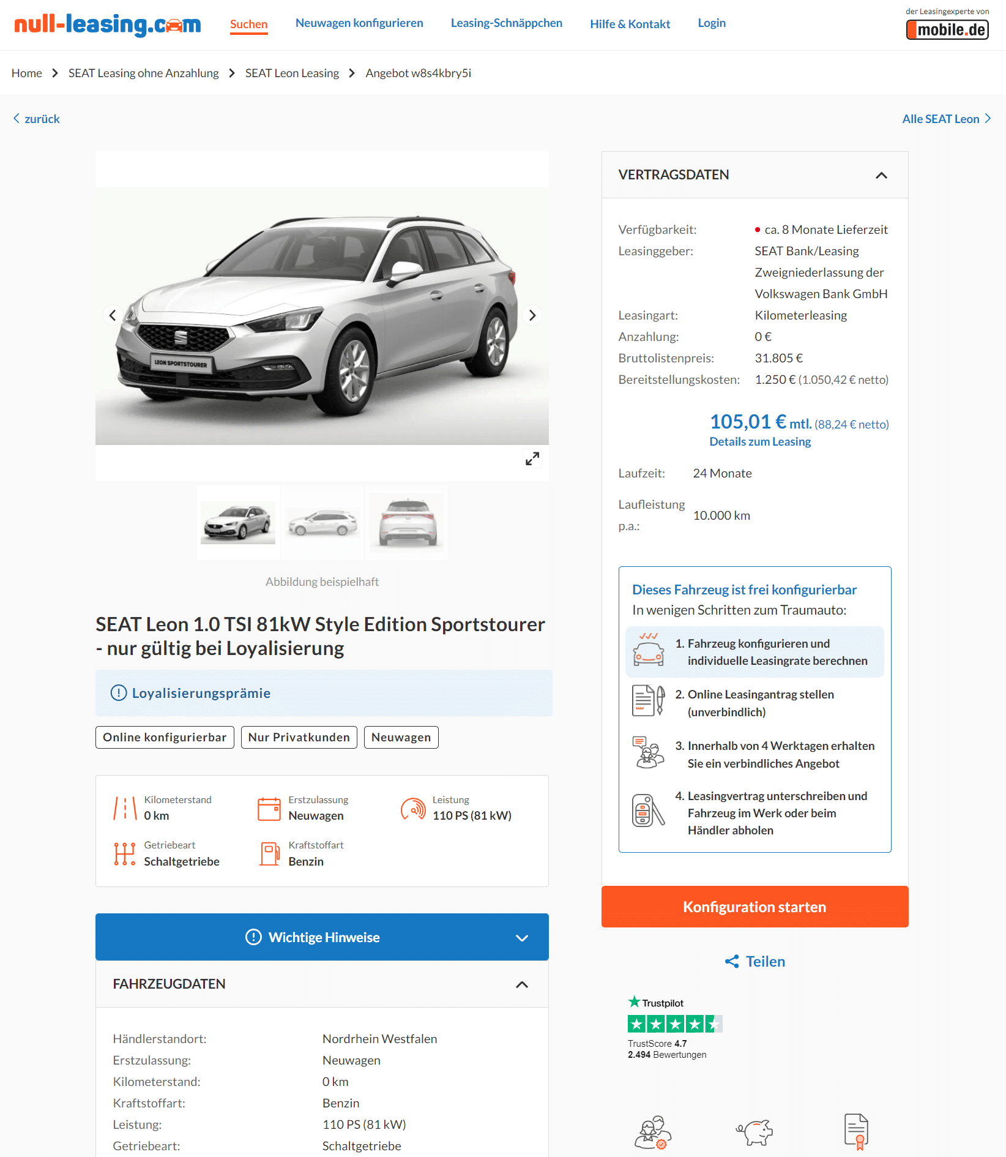
Task: Click the certified document icon
Action: (x=857, y=1131)
